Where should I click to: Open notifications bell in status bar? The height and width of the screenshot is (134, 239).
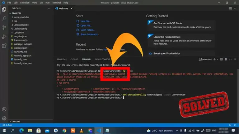(235, 125)
